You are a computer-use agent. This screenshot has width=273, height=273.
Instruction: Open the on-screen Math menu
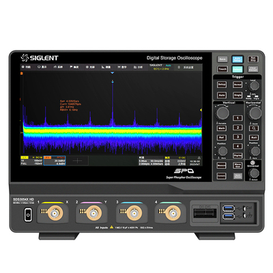(122, 67)
